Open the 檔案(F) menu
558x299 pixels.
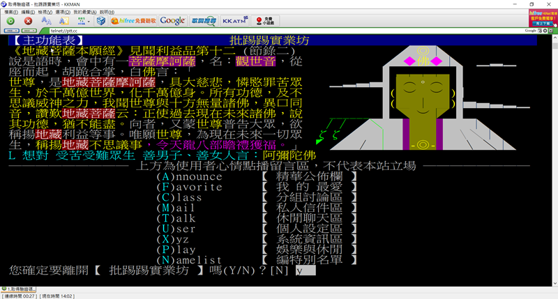(11, 12)
